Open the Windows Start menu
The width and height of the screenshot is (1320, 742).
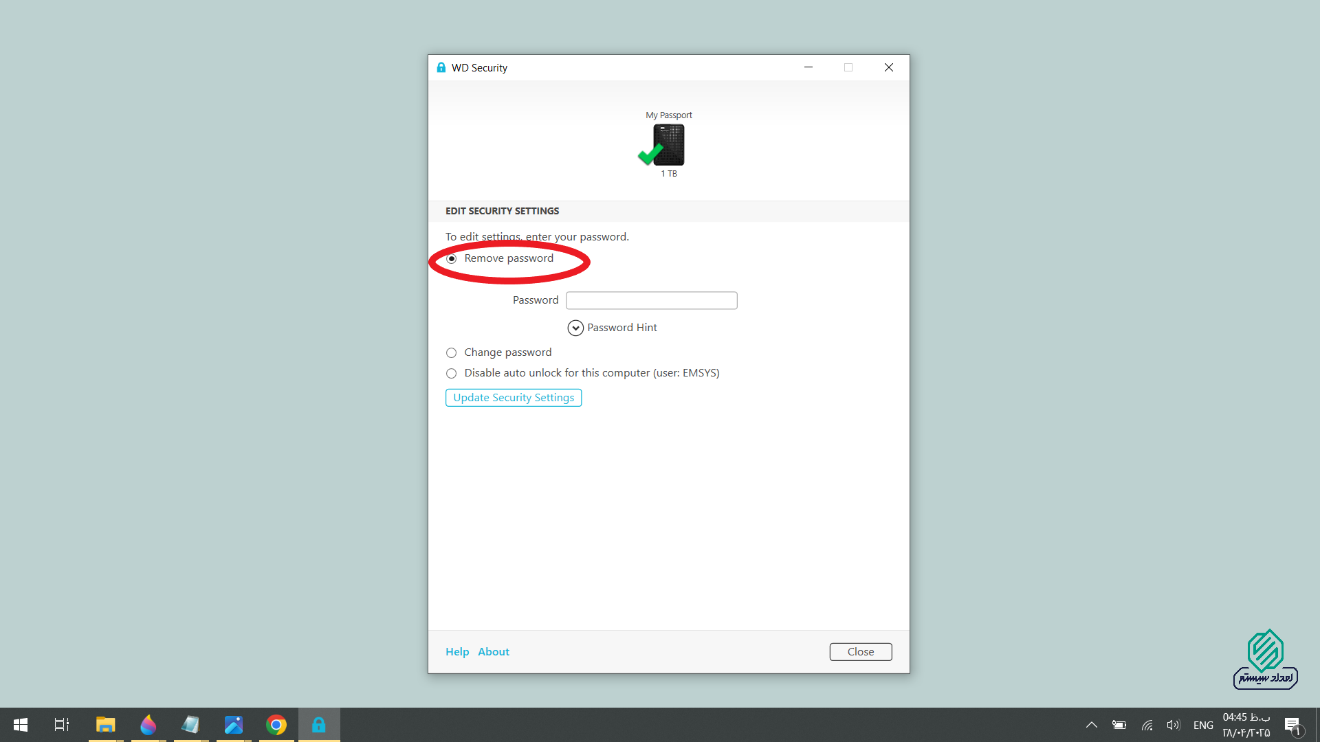coord(21,725)
